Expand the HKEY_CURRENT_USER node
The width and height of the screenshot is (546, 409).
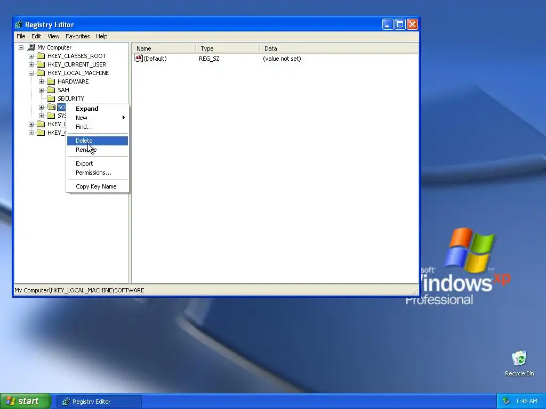[31, 64]
